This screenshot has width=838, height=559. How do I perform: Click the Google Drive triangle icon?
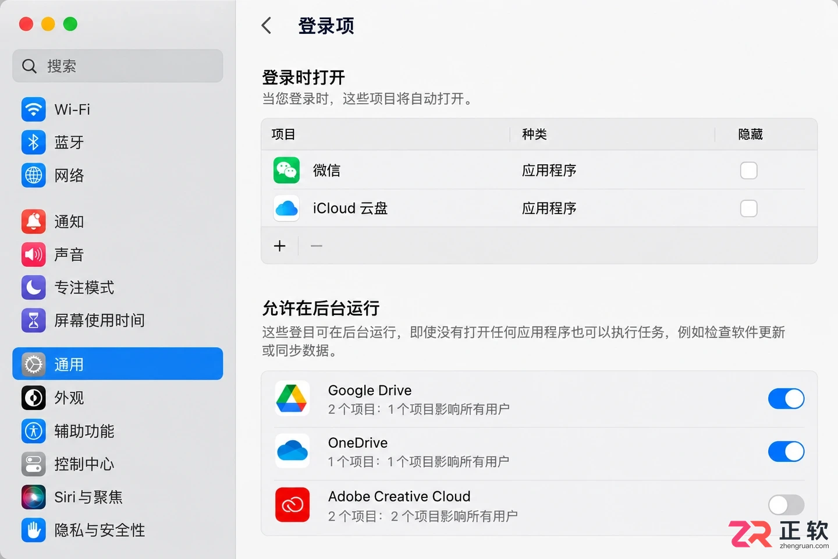[x=292, y=399]
